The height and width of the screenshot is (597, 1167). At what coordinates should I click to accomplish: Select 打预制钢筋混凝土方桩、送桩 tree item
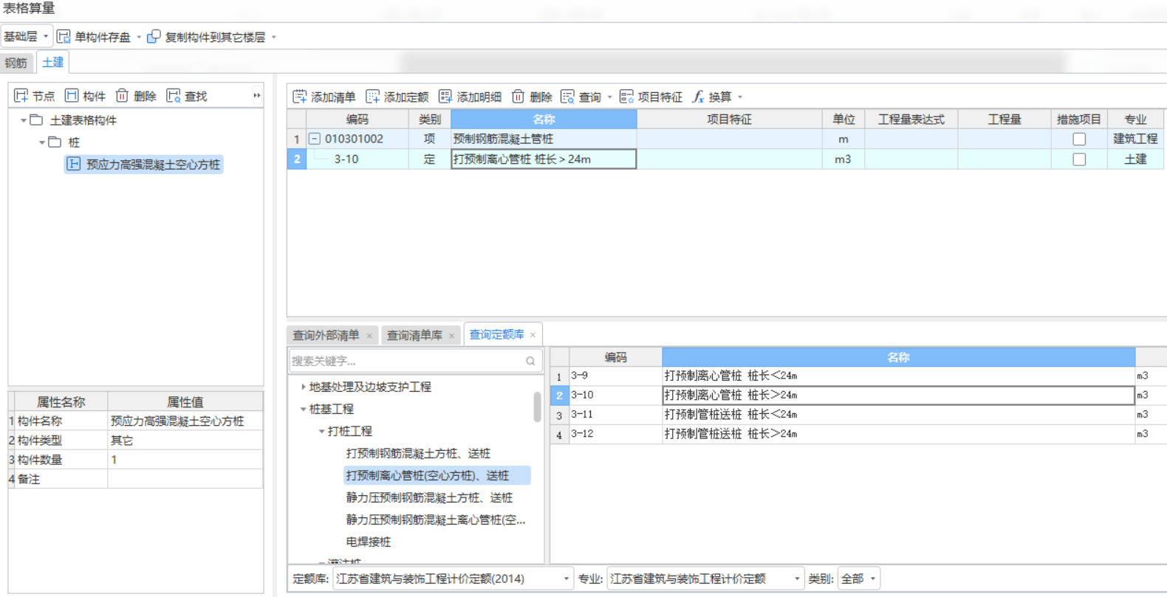coord(418,453)
